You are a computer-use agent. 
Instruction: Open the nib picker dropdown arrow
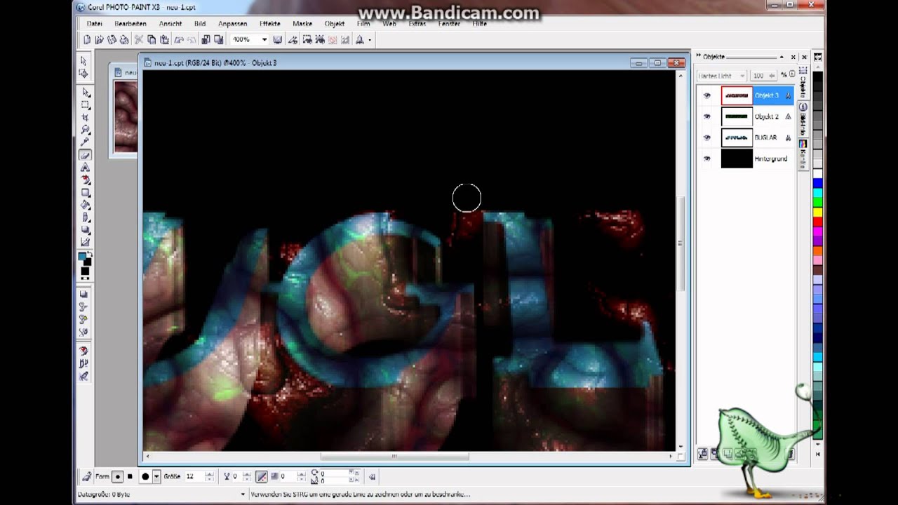point(156,476)
